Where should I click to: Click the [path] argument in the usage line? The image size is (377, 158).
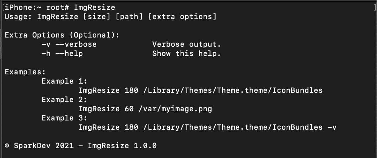coord(129,17)
